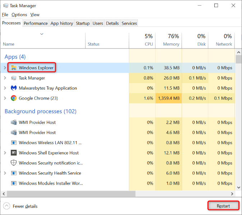Image resolution: width=242 pixels, height=215 pixels.
Task: Click the Windows Shell Experience Host icon
Action: [14, 153]
